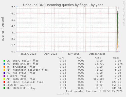Click the DO flag max value 134.63

[116, 88]
